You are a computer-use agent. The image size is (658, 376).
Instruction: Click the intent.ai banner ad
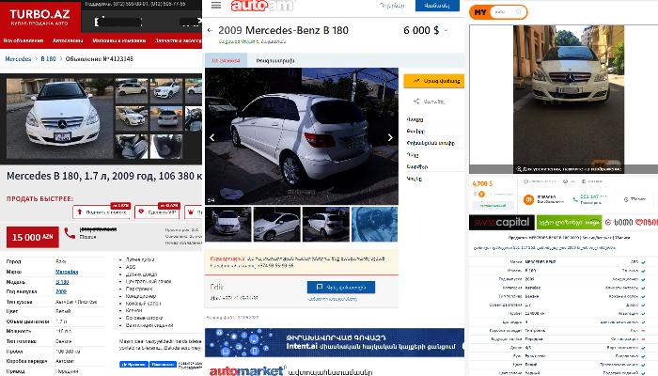click(x=335, y=342)
